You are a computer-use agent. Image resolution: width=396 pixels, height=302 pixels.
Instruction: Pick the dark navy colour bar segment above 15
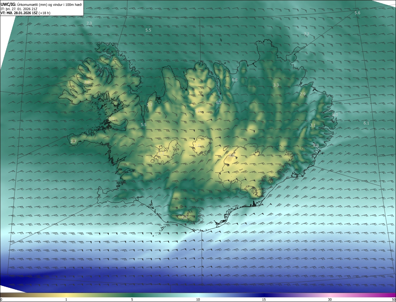click(264, 295)
